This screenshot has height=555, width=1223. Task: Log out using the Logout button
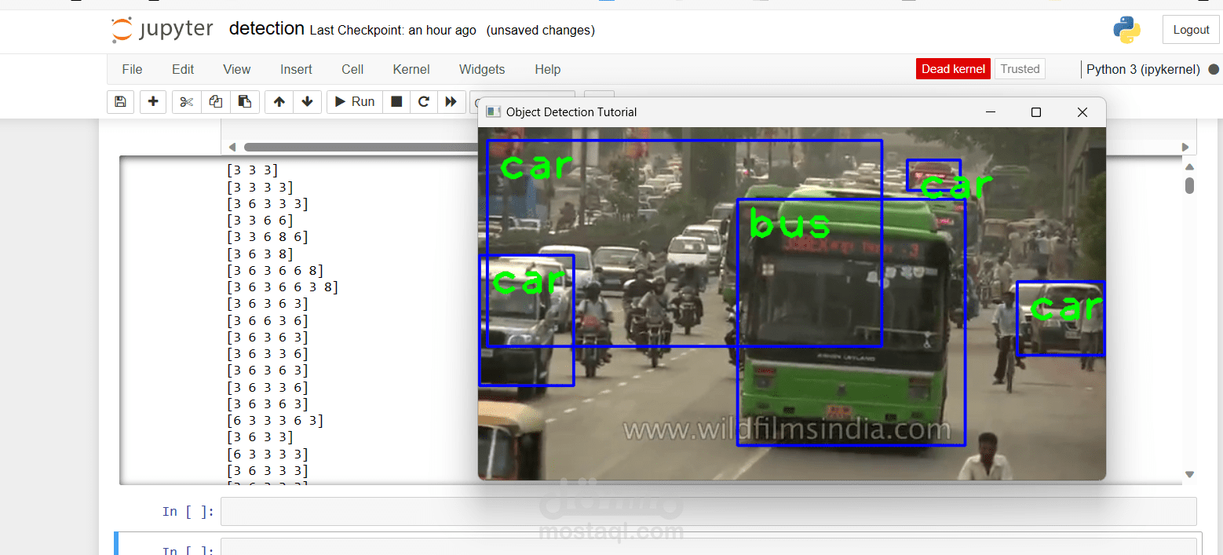click(x=1191, y=30)
